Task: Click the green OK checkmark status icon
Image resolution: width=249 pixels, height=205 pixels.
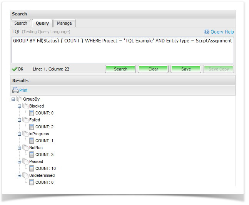Action: (15, 69)
